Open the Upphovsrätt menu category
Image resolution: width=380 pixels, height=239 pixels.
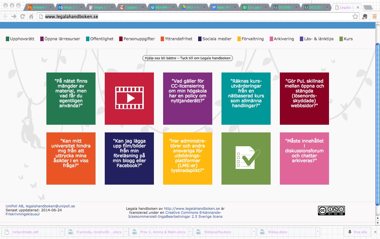click(x=20, y=39)
